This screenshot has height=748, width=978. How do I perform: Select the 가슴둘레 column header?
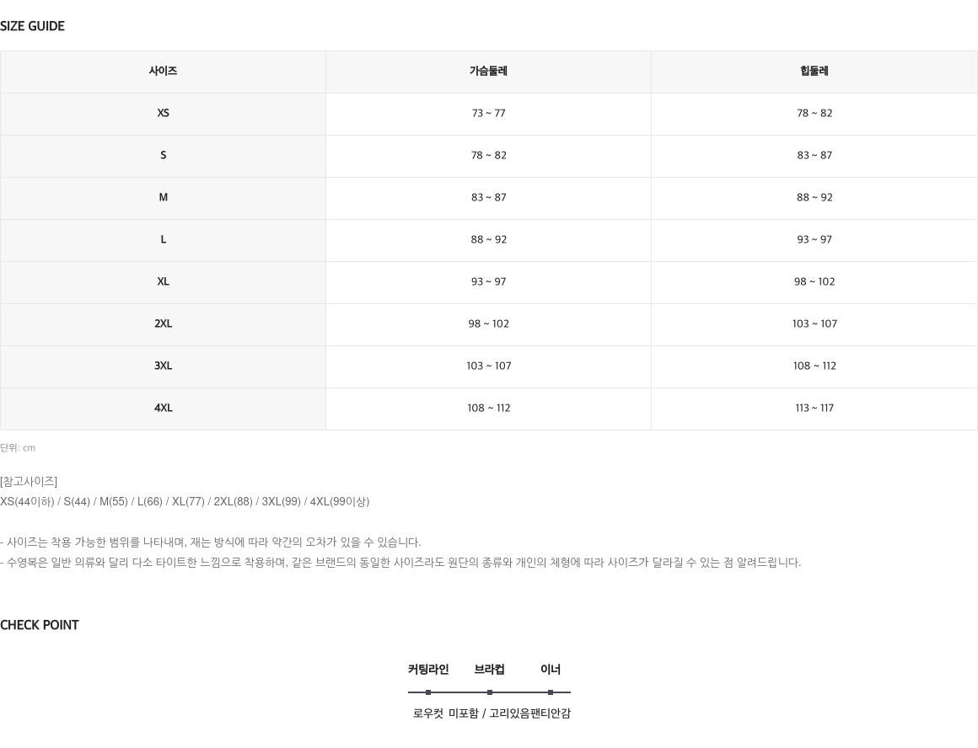coord(488,71)
